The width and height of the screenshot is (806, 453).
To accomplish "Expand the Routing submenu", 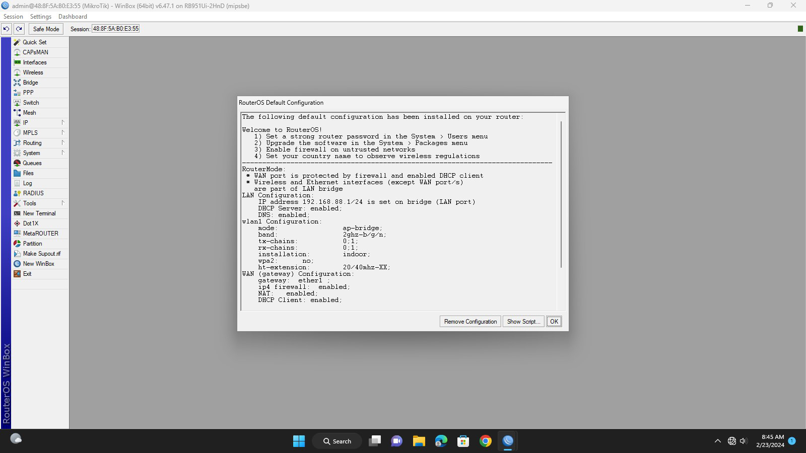I will (63, 143).
